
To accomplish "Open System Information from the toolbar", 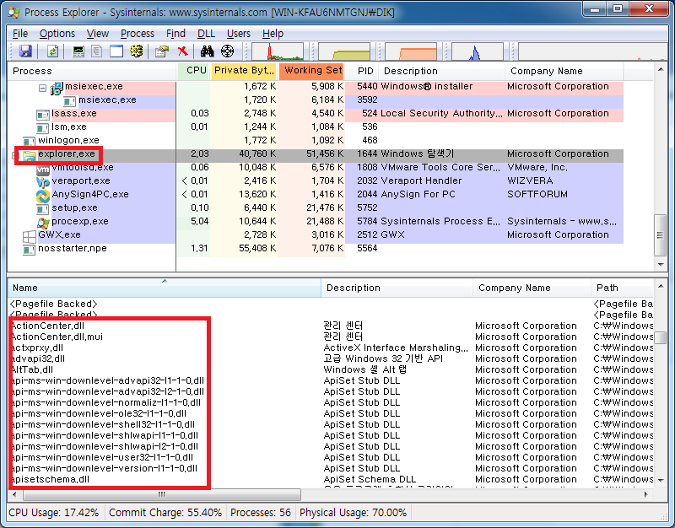I will [x=78, y=52].
